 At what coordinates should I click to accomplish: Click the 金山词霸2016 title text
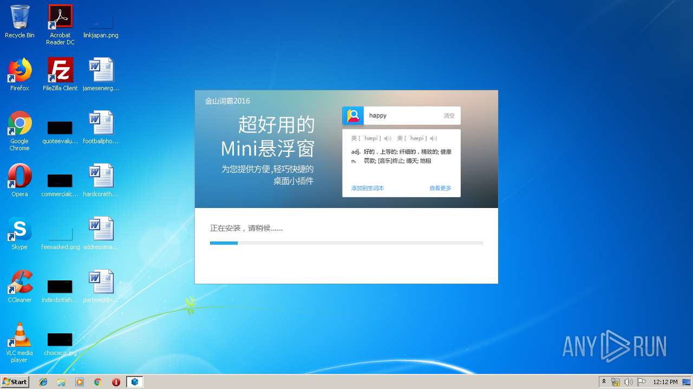(227, 101)
